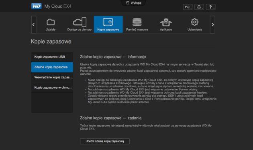Click the WD logo in header
This screenshot has width=253, height=150.
coord(37,6)
